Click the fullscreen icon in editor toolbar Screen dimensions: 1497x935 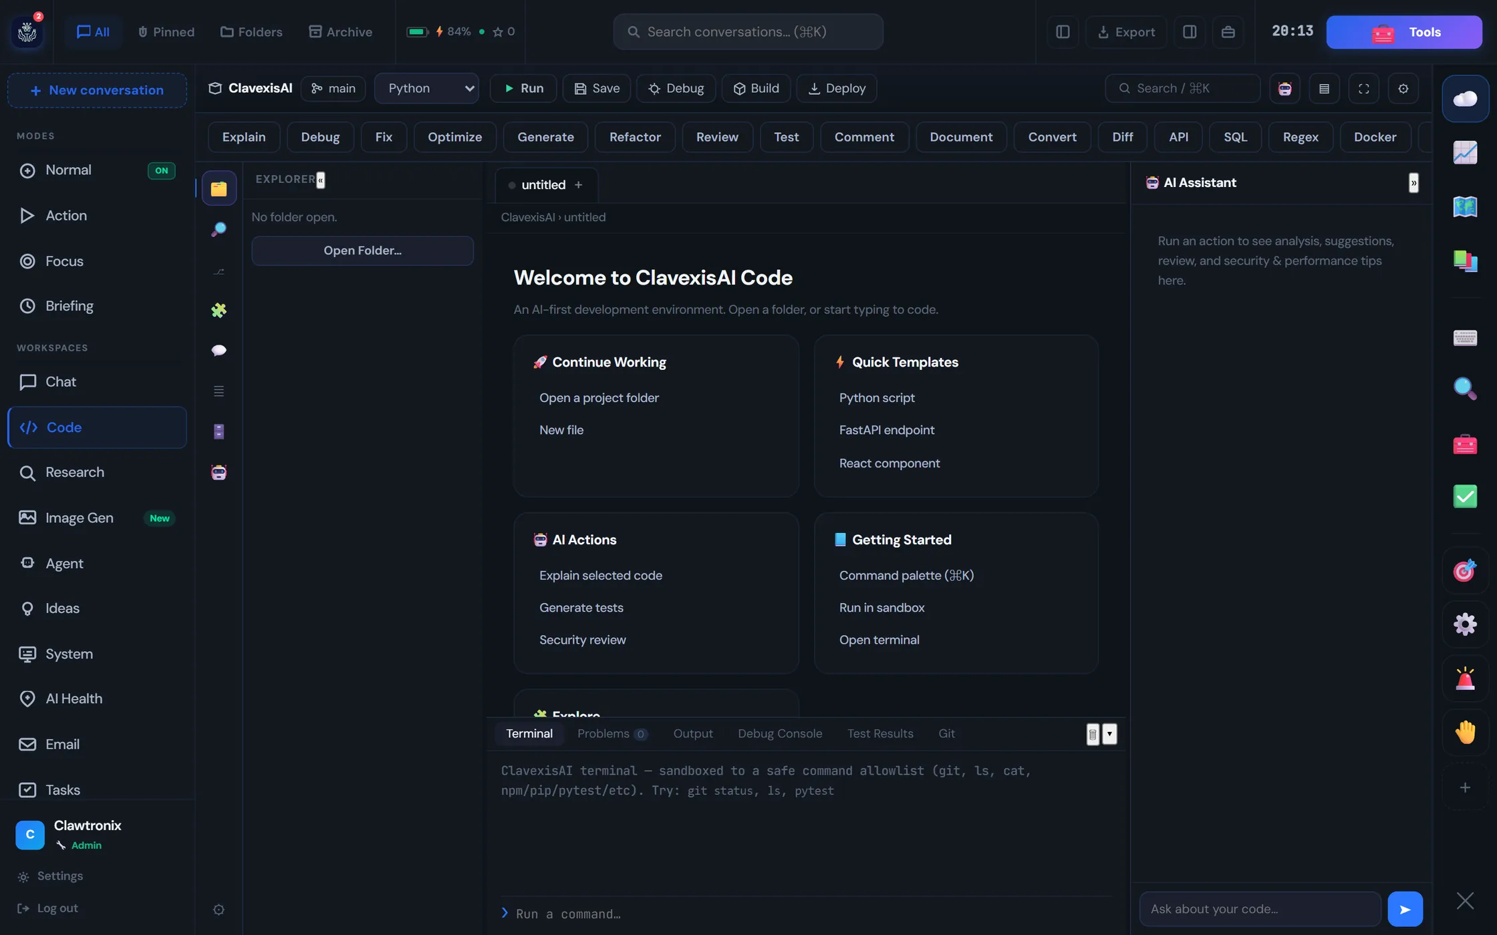(1363, 88)
